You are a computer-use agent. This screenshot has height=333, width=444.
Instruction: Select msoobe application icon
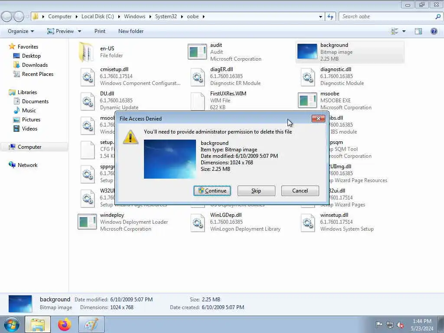tap(307, 101)
